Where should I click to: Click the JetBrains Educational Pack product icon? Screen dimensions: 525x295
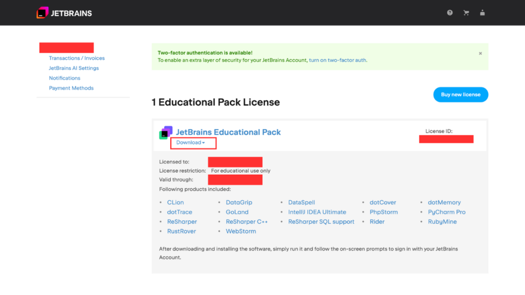coord(166,133)
